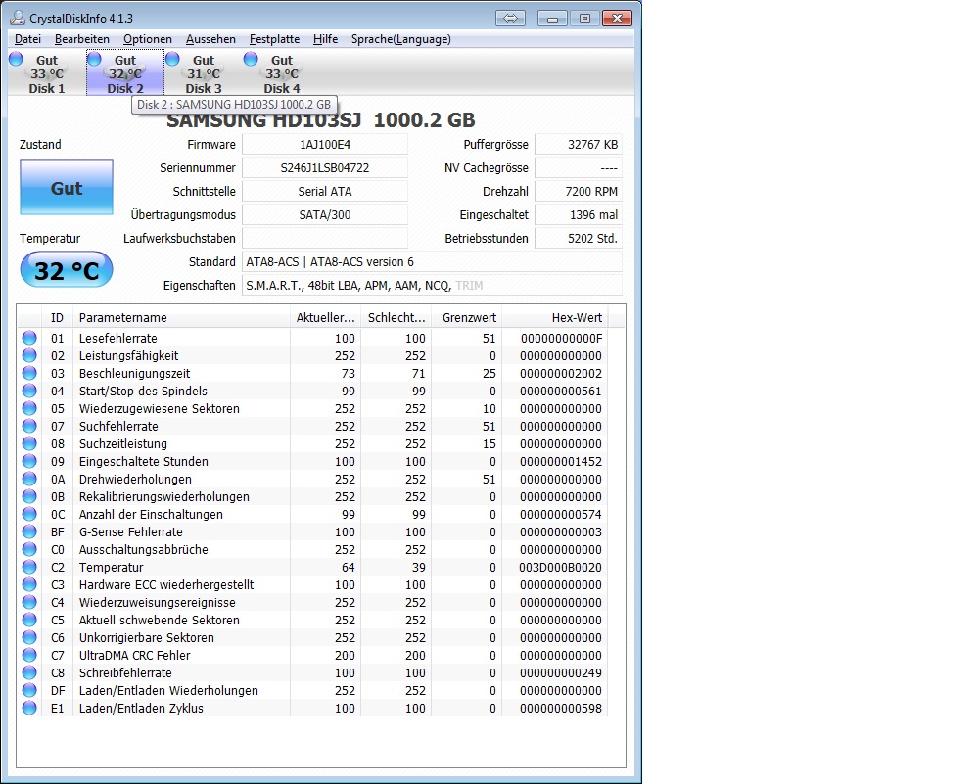Screen dimensions: 979x784
Task: Click the Firmware field 1AJ100E4
Action: pyautogui.click(x=325, y=144)
